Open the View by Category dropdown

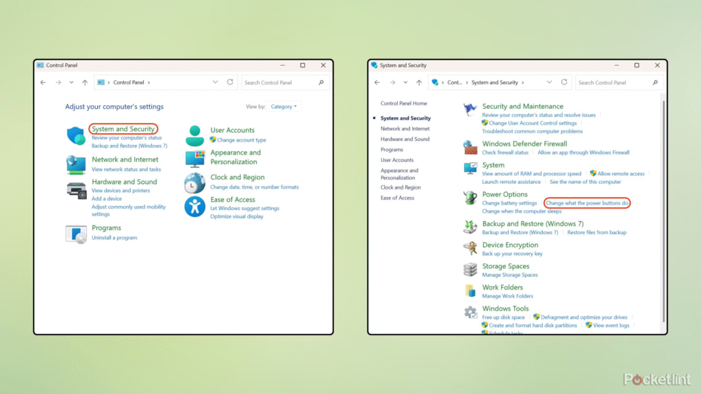(284, 107)
